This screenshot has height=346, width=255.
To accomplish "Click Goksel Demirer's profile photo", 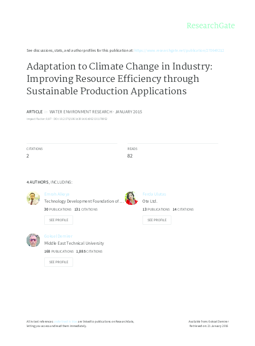I will coord(33,240).
